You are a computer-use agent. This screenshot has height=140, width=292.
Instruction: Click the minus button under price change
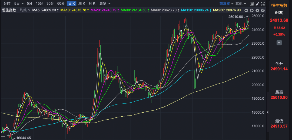pos(279,43)
